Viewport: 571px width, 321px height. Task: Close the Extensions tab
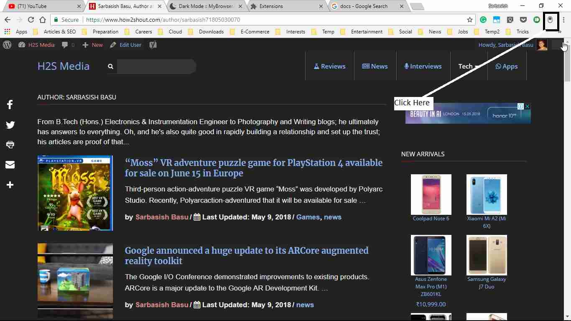321,6
